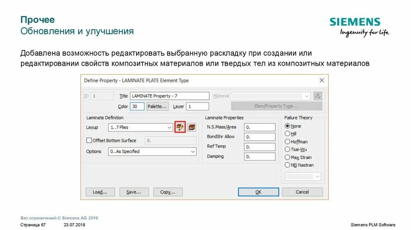Click the Load... button

[100, 192]
